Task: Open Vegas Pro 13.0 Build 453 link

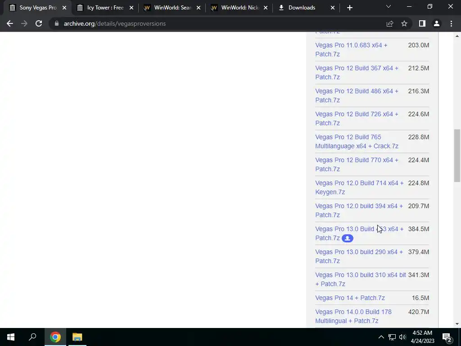Action: (359, 233)
